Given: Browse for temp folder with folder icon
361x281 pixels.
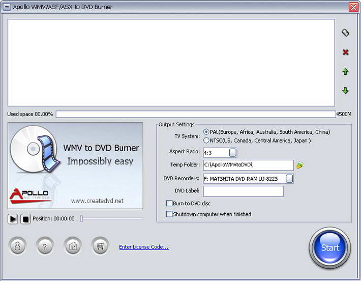Looking at the screenshot, I should point(299,165).
